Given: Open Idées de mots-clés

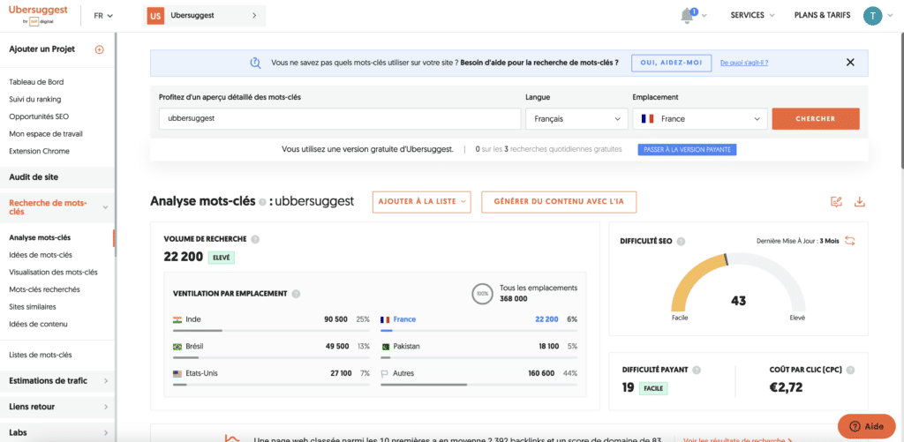Looking at the screenshot, I should (41, 255).
